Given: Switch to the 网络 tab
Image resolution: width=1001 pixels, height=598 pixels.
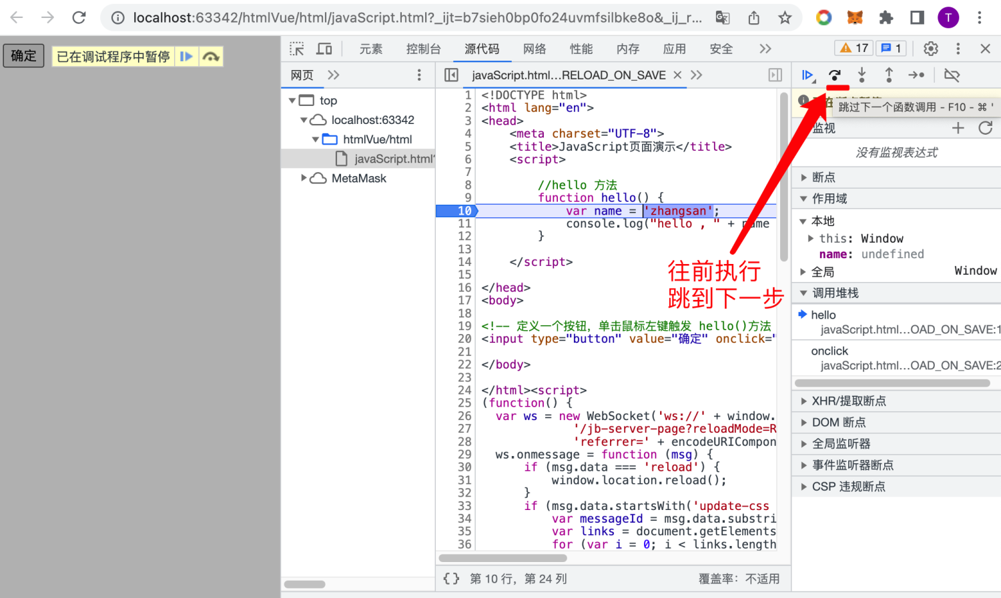Looking at the screenshot, I should point(535,49).
